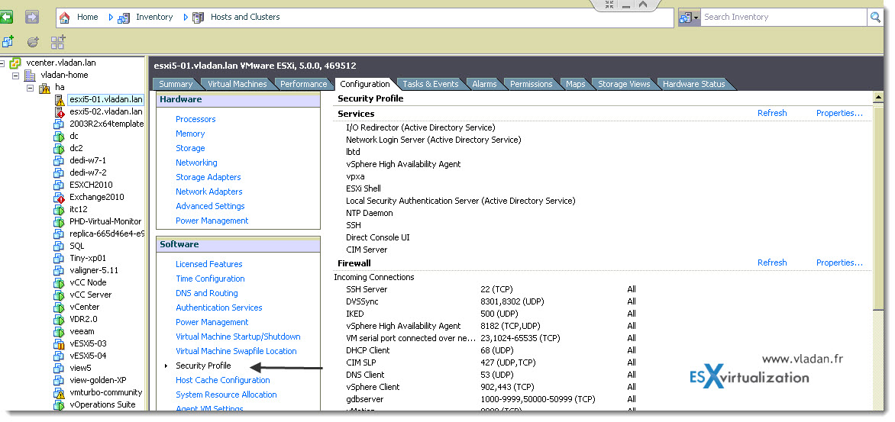The image size is (895, 422).
Task: Open Time Configuration link
Action: [210, 279]
